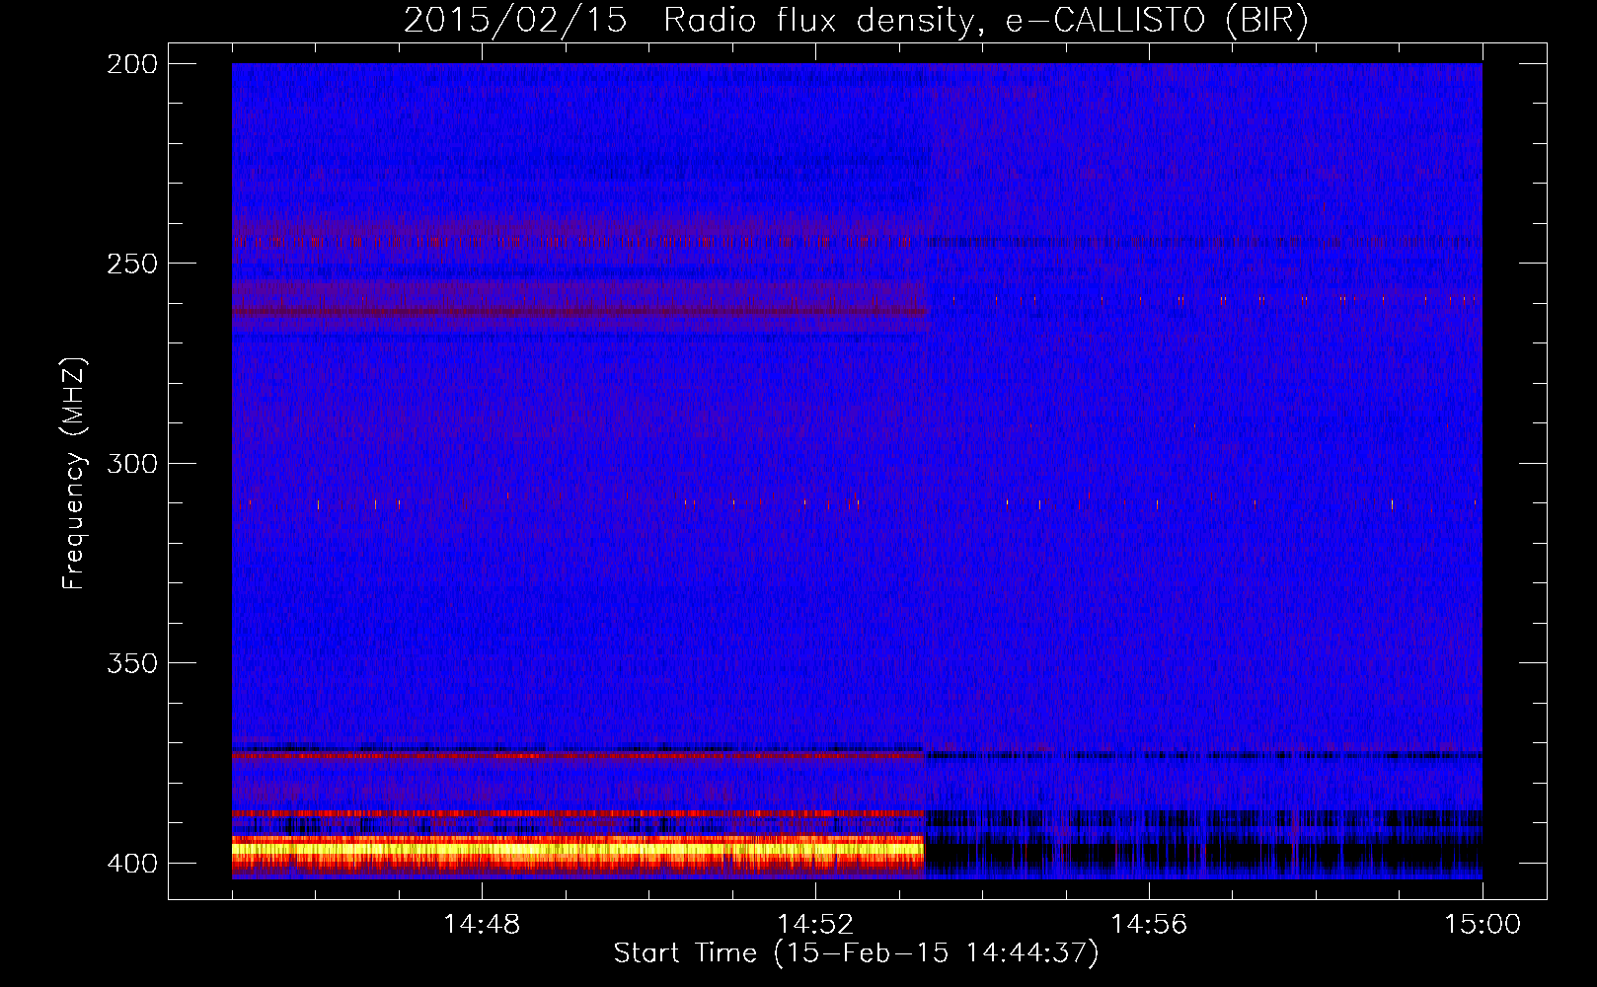This screenshot has width=1597, height=987.
Task: Click the 2015/02/15 date in the title
Action: coord(514,20)
